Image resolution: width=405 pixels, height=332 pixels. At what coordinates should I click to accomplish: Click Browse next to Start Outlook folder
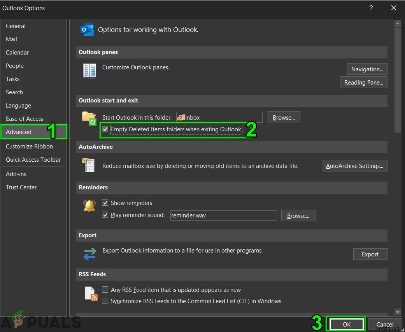pos(284,117)
